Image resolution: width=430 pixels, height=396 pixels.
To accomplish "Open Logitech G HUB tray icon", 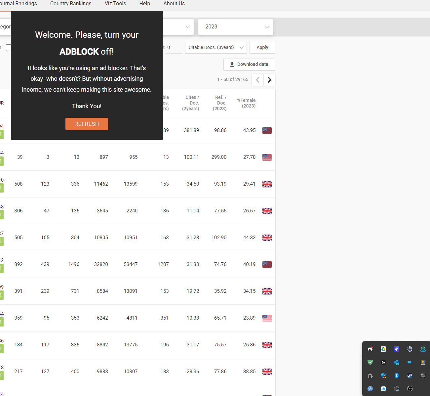I will tap(383, 362).
